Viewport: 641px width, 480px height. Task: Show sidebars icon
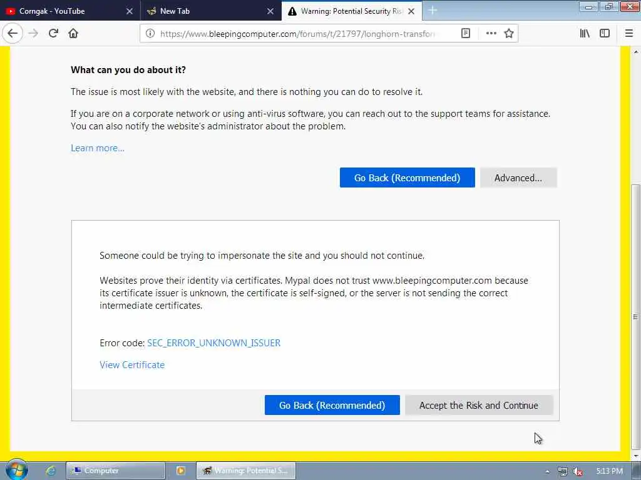[605, 34]
